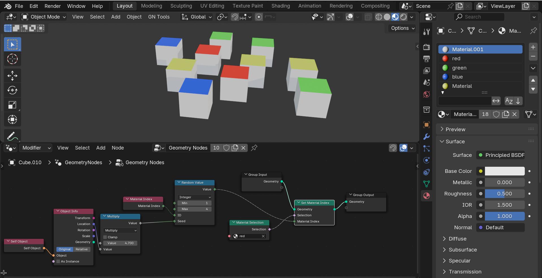This screenshot has width=542, height=278.
Task: Move material slot up
Action: (533, 80)
